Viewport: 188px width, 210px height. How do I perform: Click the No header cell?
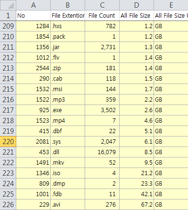tap(33, 16)
